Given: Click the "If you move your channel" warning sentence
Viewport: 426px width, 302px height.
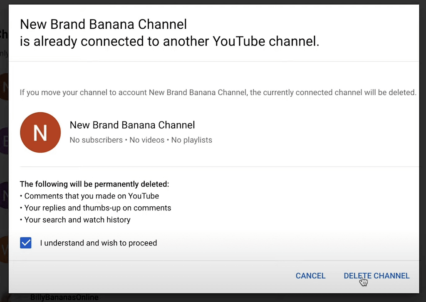Looking at the screenshot, I should pos(218,92).
